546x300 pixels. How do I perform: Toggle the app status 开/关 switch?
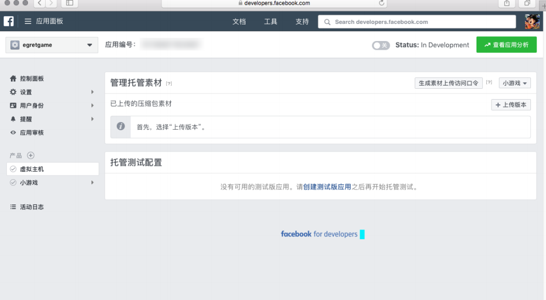pyautogui.click(x=381, y=45)
